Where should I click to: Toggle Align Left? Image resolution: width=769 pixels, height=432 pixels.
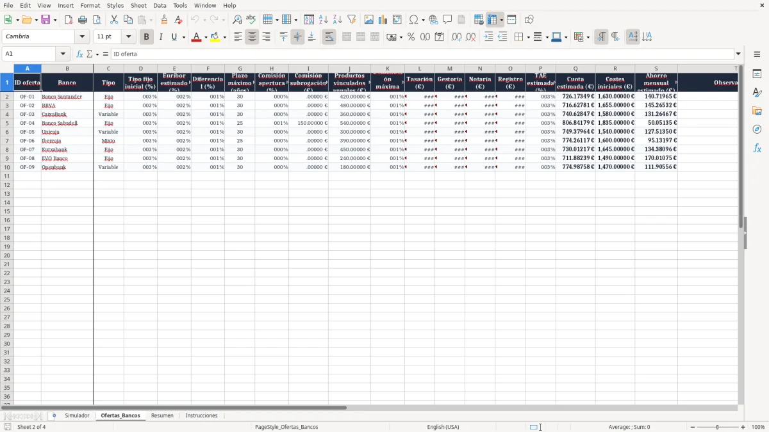(x=238, y=37)
